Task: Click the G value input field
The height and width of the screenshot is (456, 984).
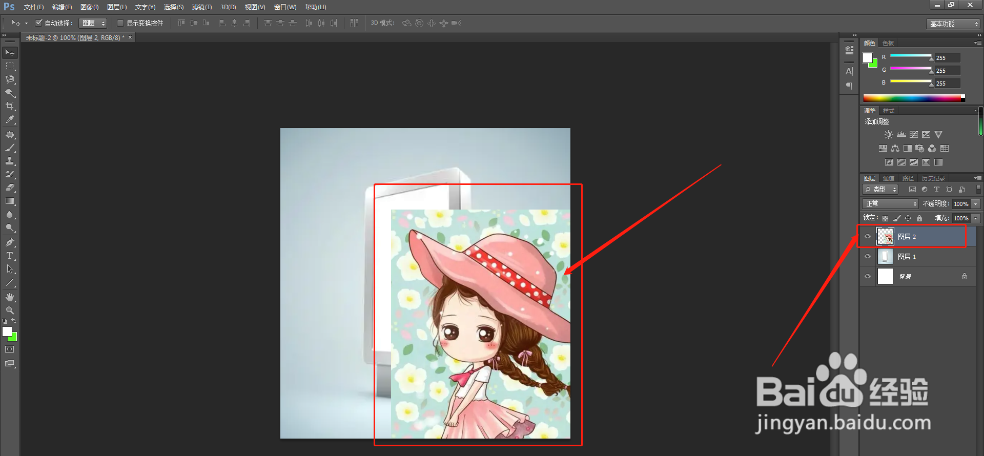Action: pyautogui.click(x=947, y=71)
